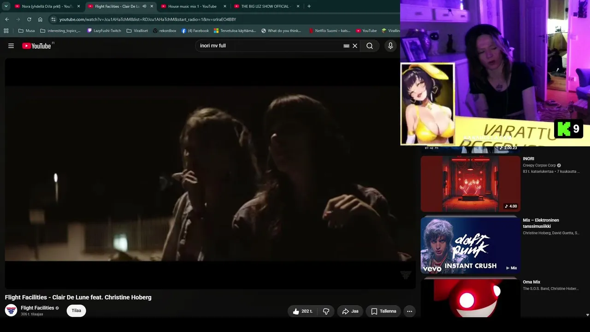The width and height of the screenshot is (590, 332).
Task: Open the INORI video title
Action: [528, 159]
